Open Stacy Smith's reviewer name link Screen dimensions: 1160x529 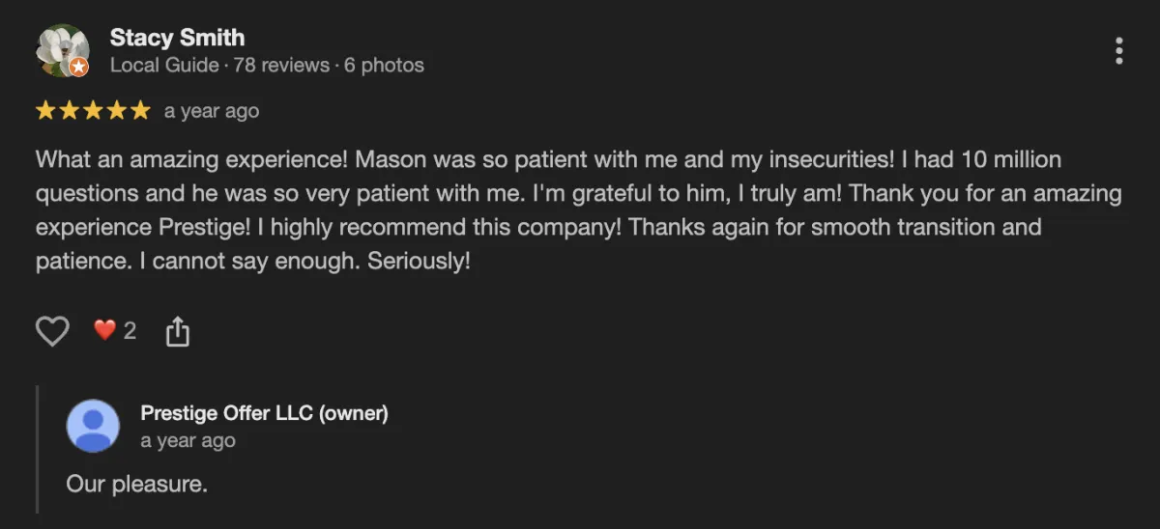pos(177,38)
